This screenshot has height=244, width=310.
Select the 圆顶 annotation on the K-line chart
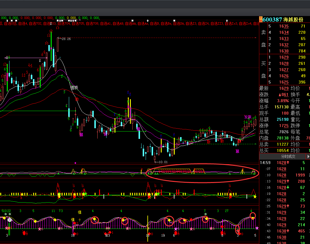tap(74, 88)
